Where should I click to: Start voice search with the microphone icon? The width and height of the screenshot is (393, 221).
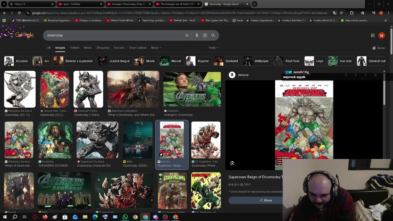pos(197,35)
